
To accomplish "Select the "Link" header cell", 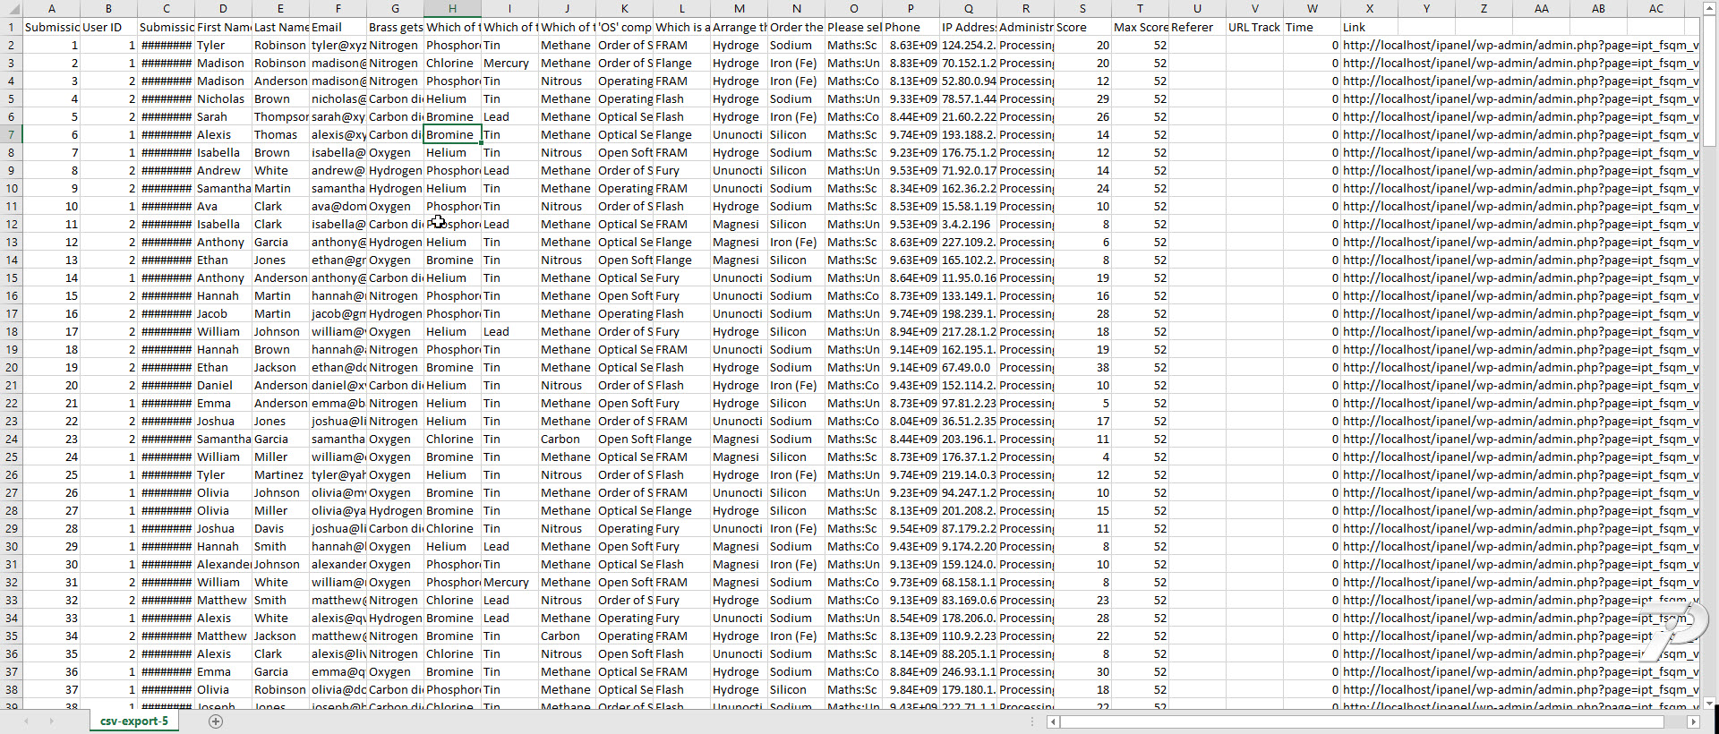I will click(x=1369, y=27).
